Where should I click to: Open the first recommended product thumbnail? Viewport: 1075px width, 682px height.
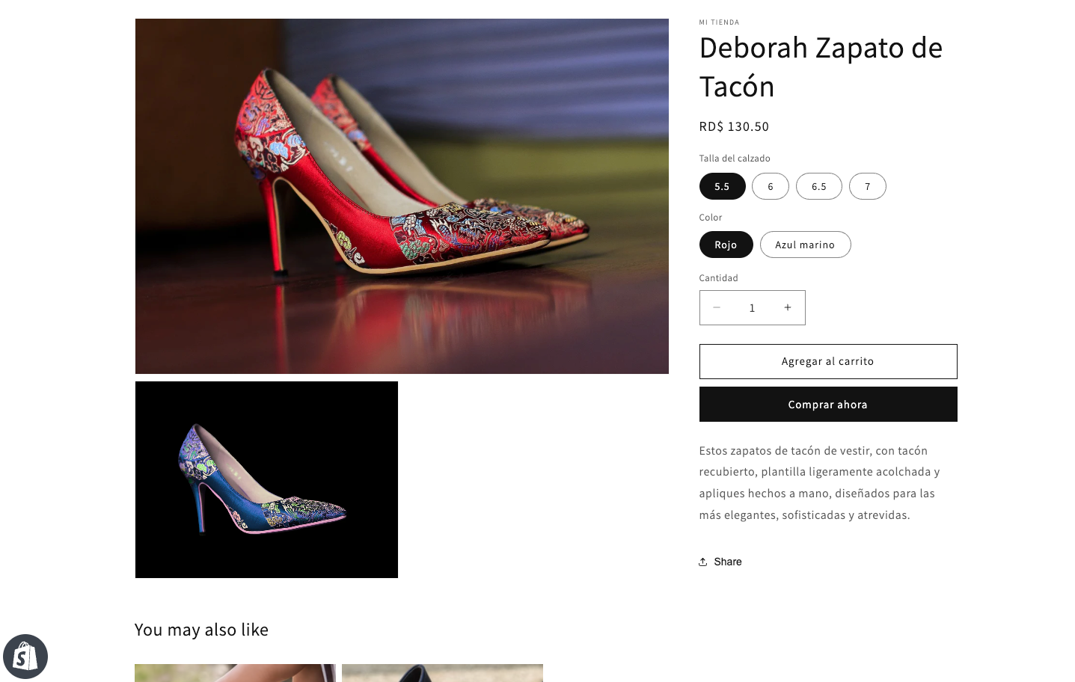click(235, 672)
